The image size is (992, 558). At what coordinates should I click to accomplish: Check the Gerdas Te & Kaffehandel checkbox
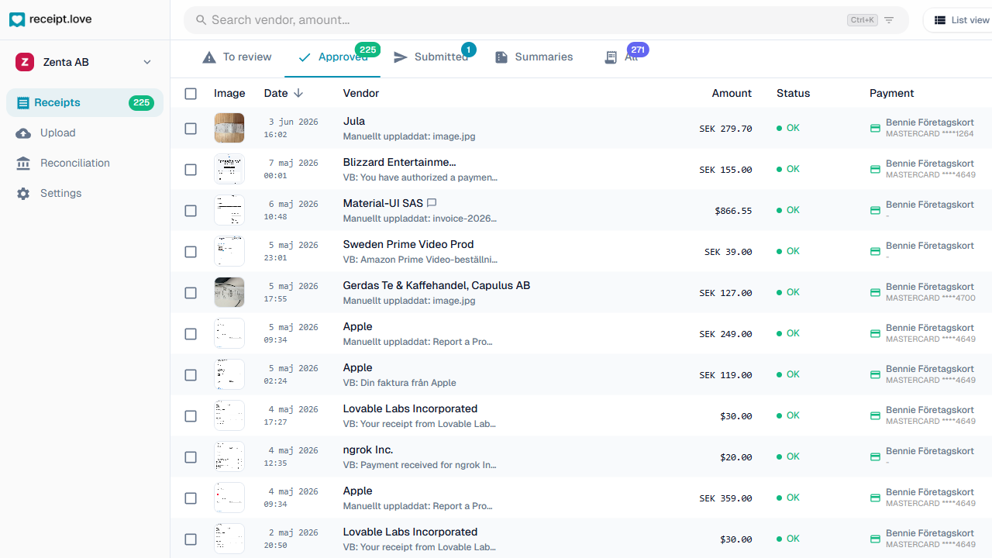click(x=191, y=293)
